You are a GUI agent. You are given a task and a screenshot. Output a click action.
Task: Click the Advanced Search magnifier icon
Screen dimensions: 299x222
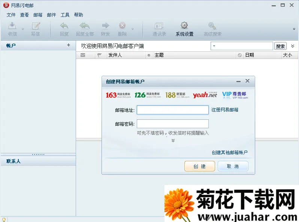pyautogui.click(x=212, y=26)
